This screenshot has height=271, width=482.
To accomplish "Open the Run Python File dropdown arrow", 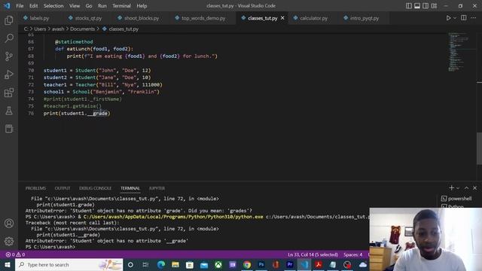I will point(455,18).
